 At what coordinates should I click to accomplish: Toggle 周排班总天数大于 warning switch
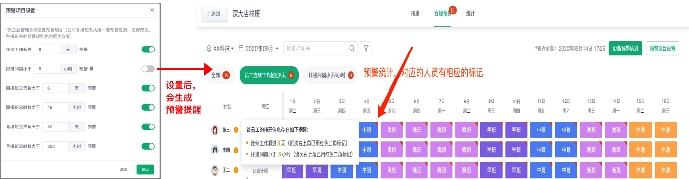point(148,88)
